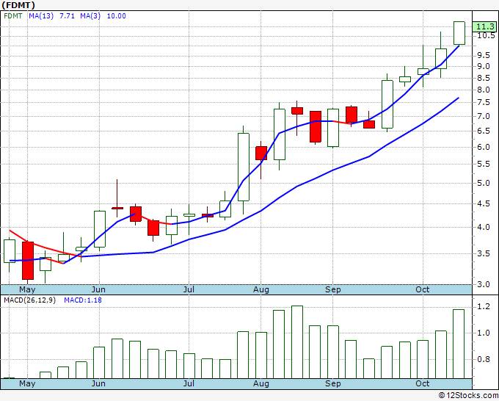This screenshot has width=499, height=401.
Task: Click Sep on the MACD panel timeline
Action: pyautogui.click(x=333, y=384)
